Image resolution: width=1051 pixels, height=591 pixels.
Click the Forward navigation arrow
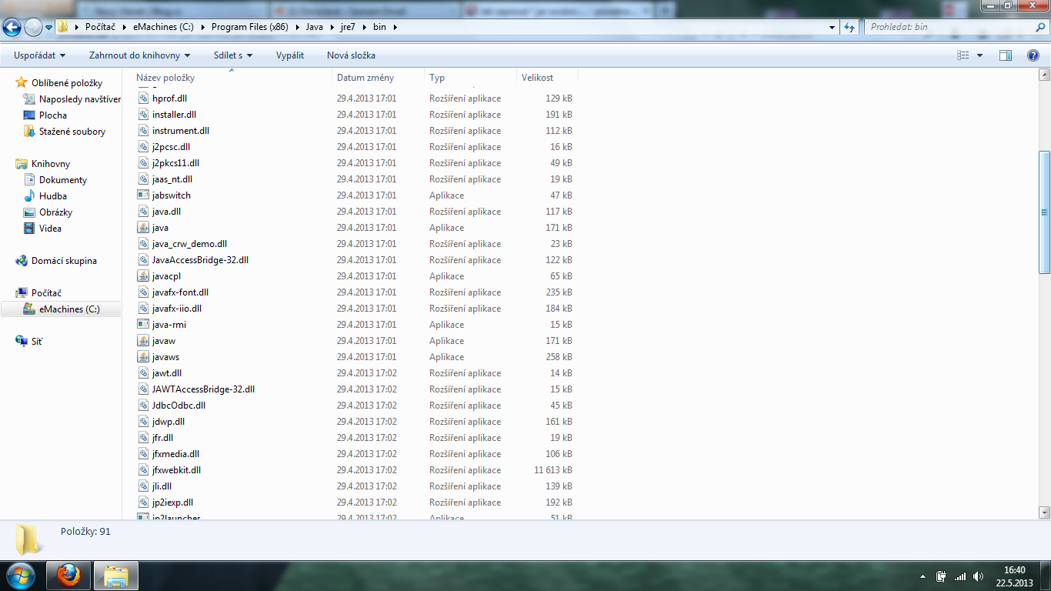33,28
